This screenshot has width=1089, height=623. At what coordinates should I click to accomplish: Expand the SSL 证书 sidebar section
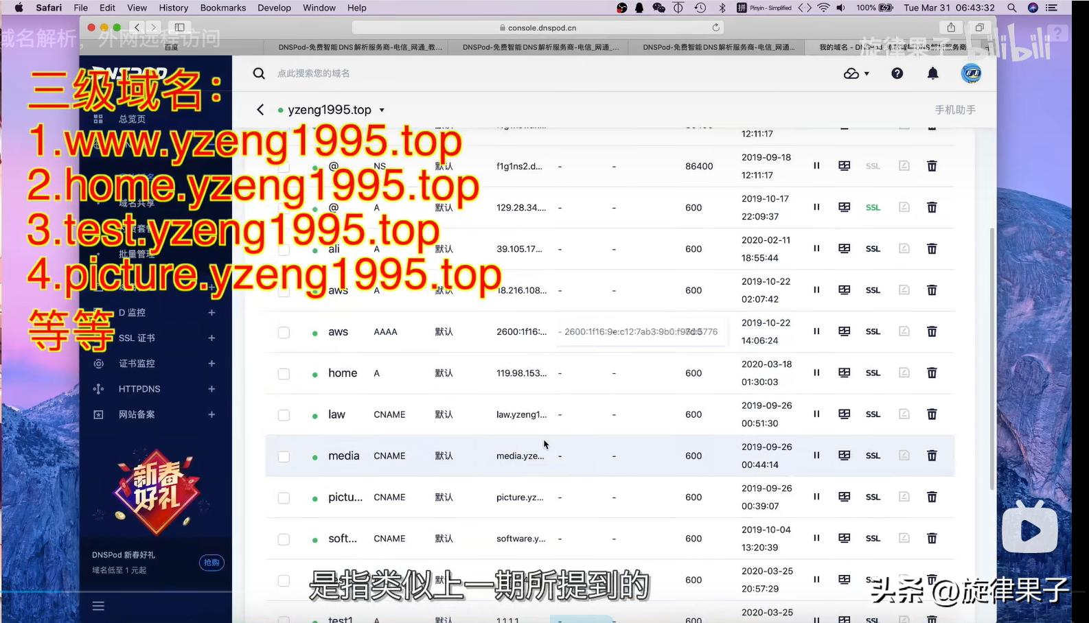point(211,338)
